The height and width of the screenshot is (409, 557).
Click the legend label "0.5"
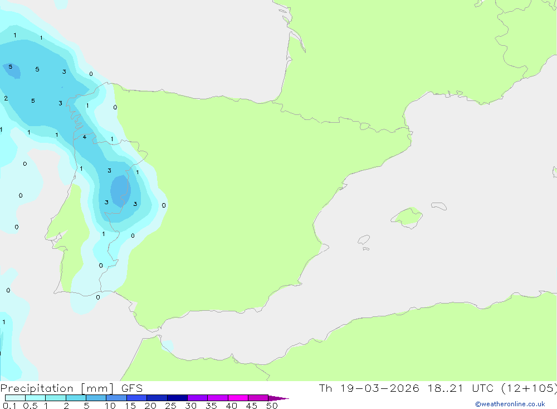pyautogui.click(x=30, y=406)
